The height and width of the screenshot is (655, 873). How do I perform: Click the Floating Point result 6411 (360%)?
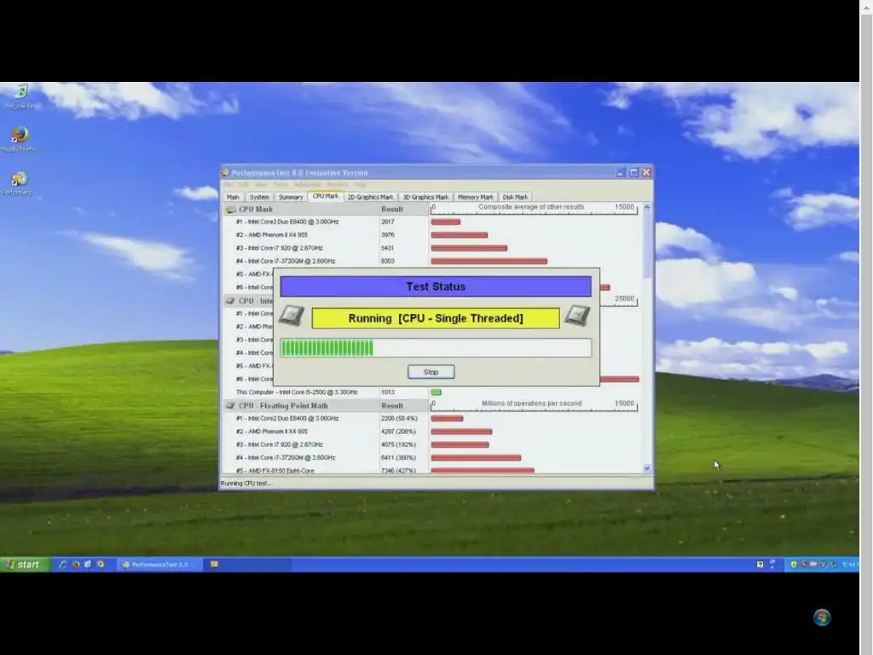pos(399,458)
